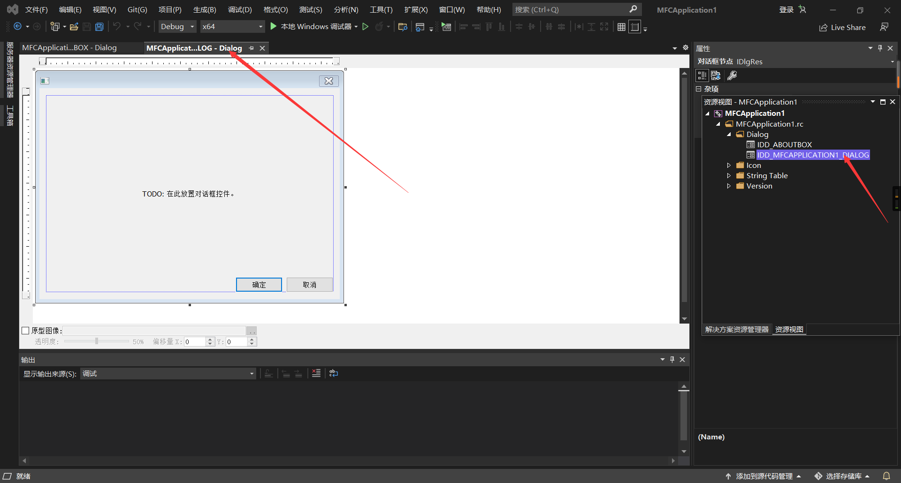
Task: Collapse the Dialog folder node
Action: point(729,134)
